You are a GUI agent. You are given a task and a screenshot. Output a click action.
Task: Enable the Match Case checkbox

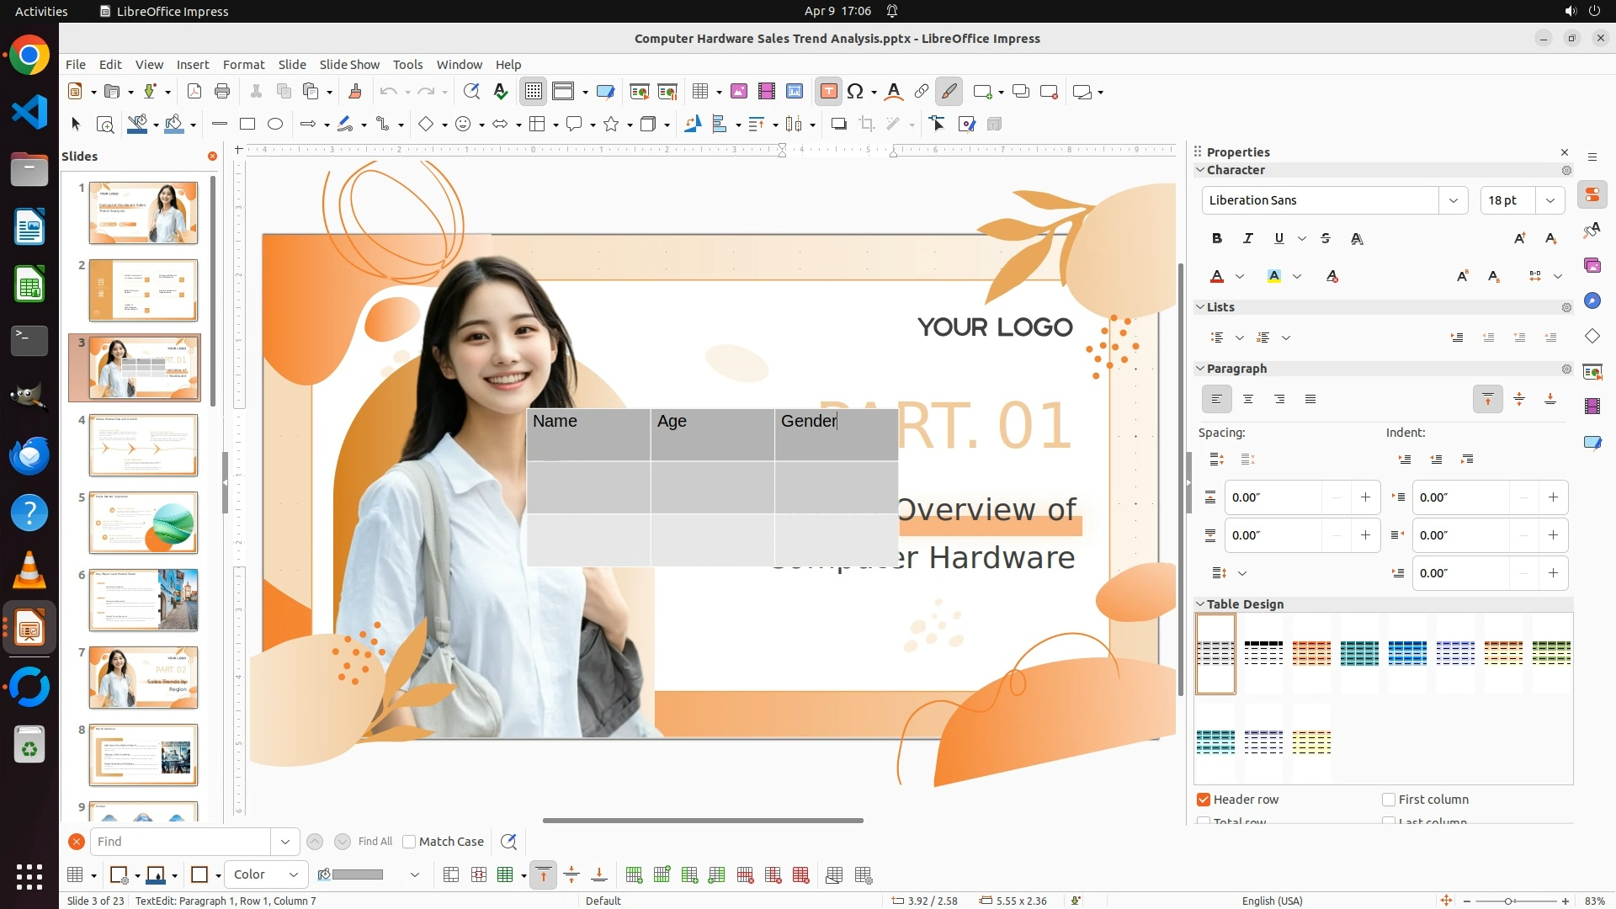pos(409,842)
